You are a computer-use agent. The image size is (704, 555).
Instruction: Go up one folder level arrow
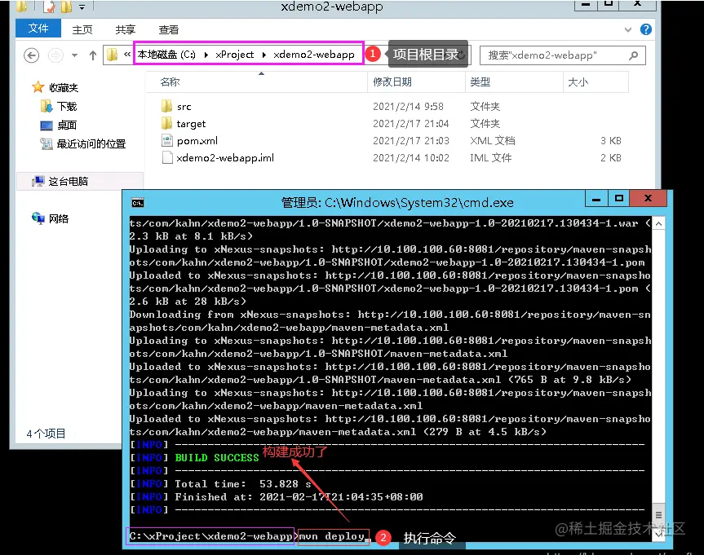[93, 55]
